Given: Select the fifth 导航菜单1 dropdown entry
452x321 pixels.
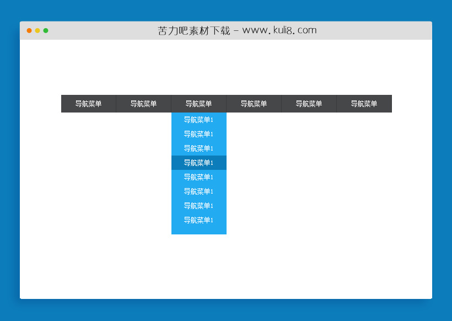Looking at the screenshot, I should [x=198, y=177].
